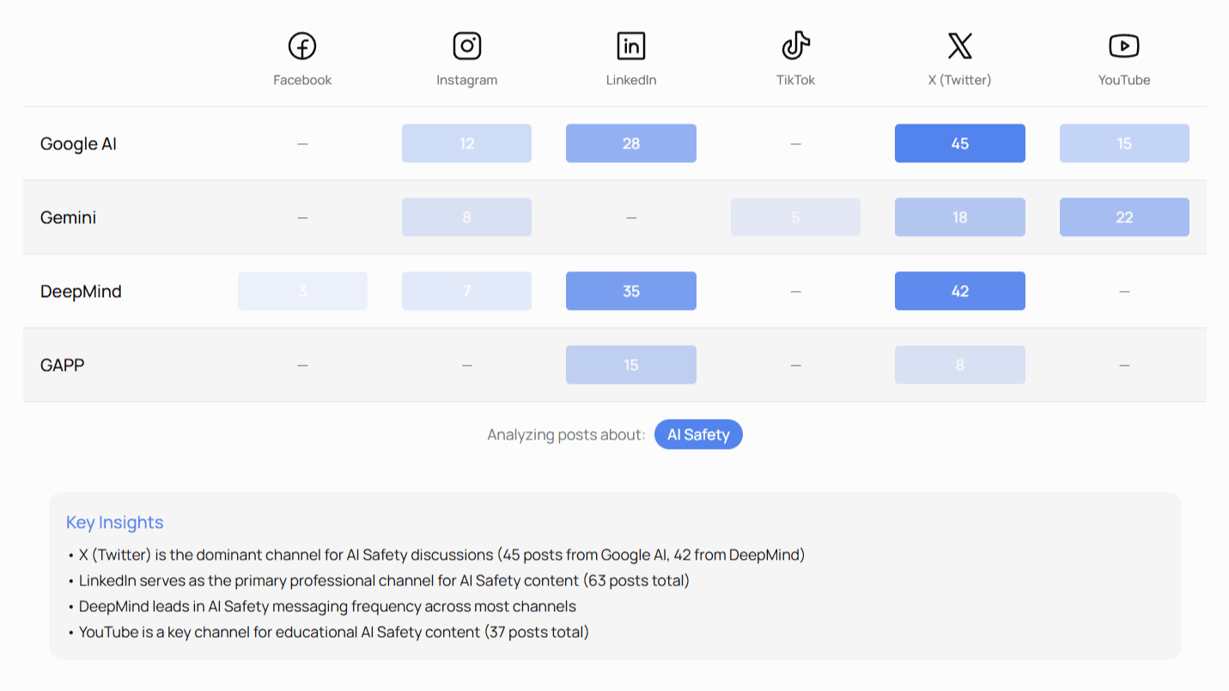Screen dimensions: 1229x691
Task: Open Gemini's 18 X (Twitter) posts cell
Action: (x=959, y=217)
